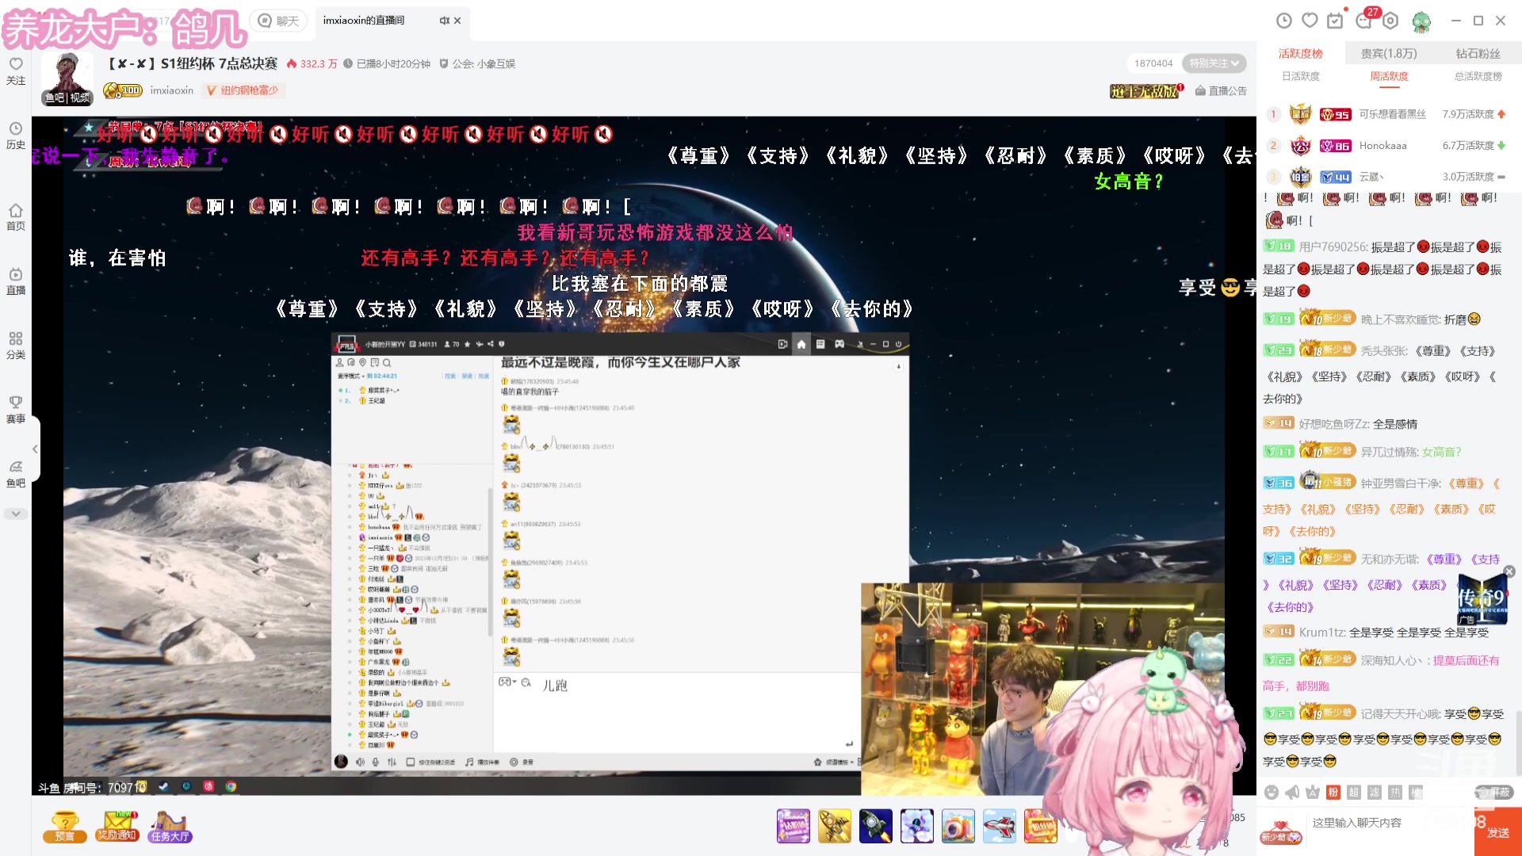Switch to 贵宾(1.8万) tab

click(1389, 53)
